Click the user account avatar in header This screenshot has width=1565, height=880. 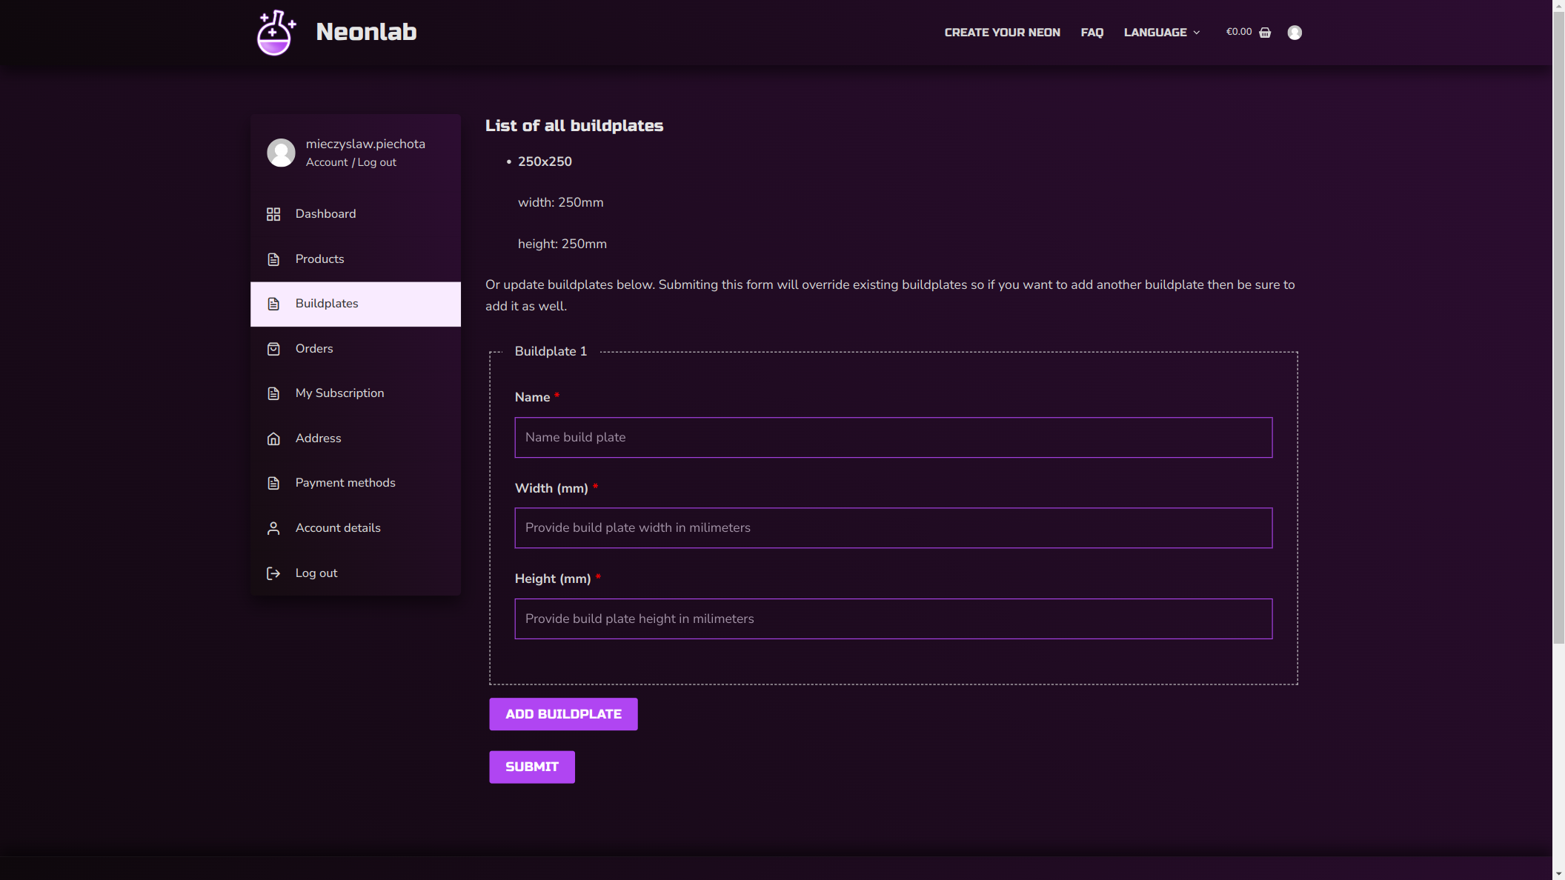1295,33
